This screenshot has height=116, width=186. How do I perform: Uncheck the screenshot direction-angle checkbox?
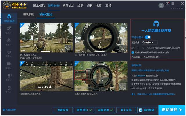(133, 52)
